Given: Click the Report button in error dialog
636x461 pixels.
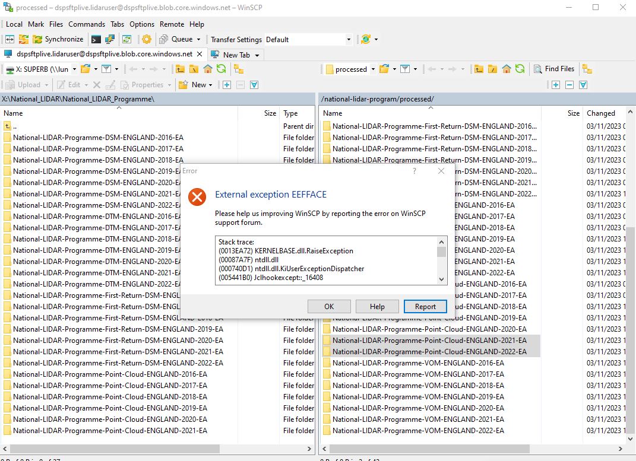Looking at the screenshot, I should 425,306.
